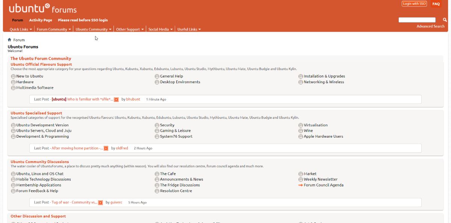The width and height of the screenshot is (451, 223).
Task: Click the forum icon beside Resolution Centre
Action: pyautogui.click(x=157, y=191)
